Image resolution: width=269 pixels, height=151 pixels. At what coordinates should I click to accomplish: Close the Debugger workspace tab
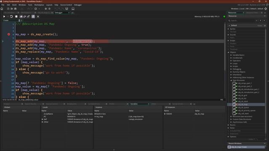[69, 13]
